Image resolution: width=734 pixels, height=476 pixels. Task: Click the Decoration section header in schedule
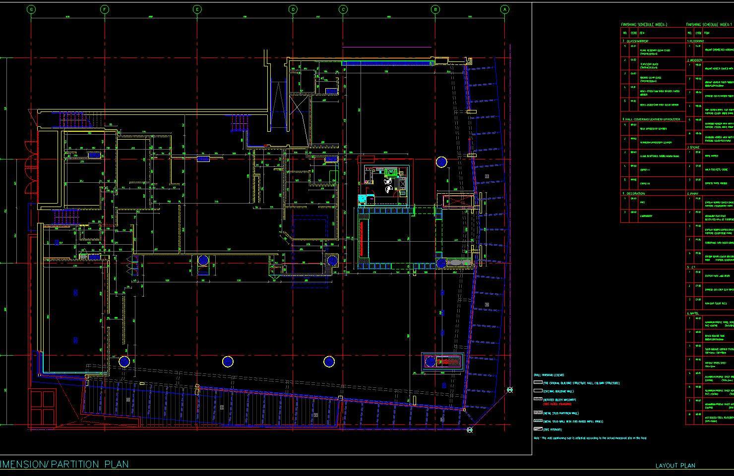tap(635, 193)
